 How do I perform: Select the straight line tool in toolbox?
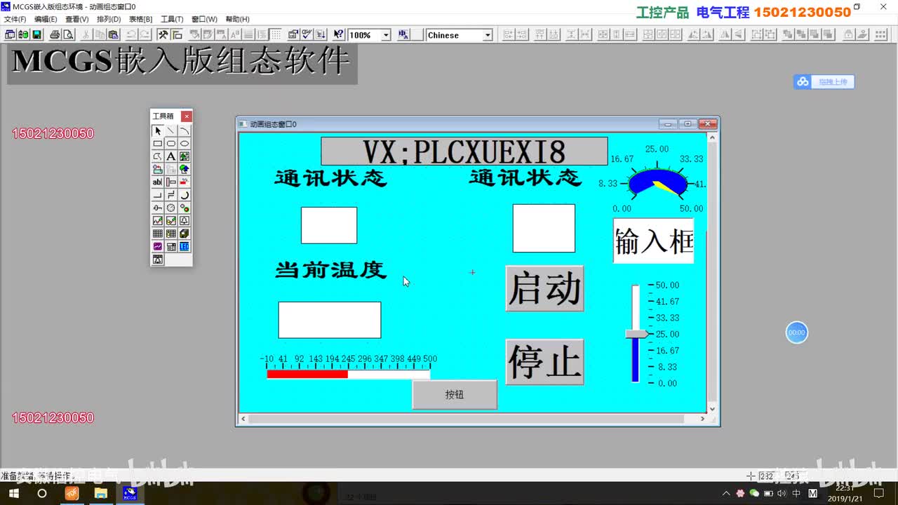(x=171, y=130)
